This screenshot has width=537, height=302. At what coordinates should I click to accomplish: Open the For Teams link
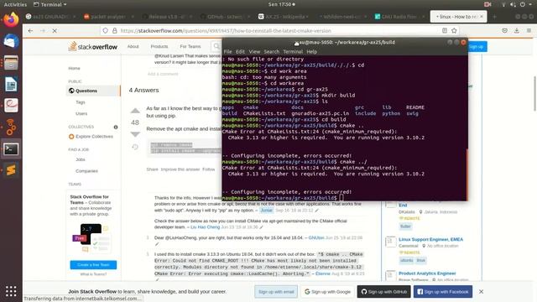(x=190, y=46)
